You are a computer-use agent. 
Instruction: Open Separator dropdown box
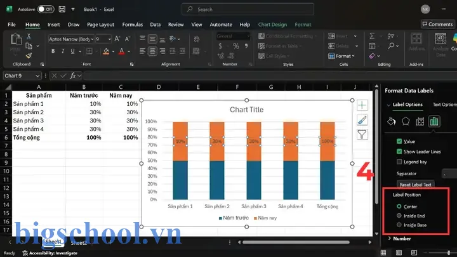click(x=449, y=174)
